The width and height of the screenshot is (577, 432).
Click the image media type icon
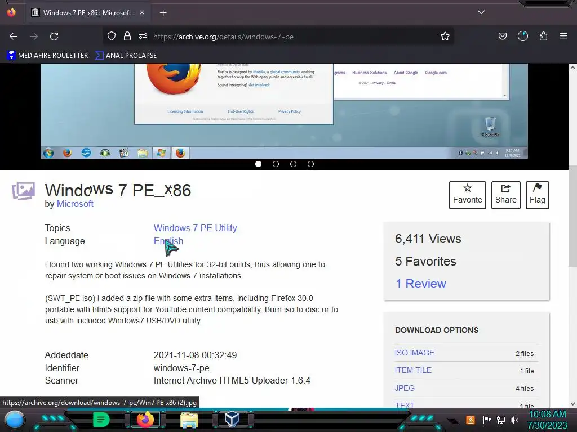coord(24,191)
